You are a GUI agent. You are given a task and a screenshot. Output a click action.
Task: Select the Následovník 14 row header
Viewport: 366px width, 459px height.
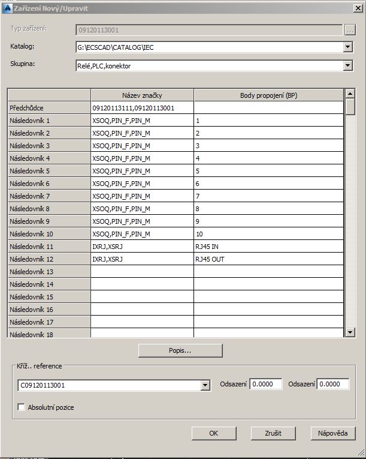(x=49, y=284)
